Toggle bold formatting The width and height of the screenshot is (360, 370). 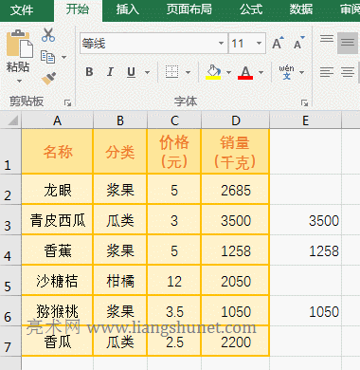click(x=89, y=72)
